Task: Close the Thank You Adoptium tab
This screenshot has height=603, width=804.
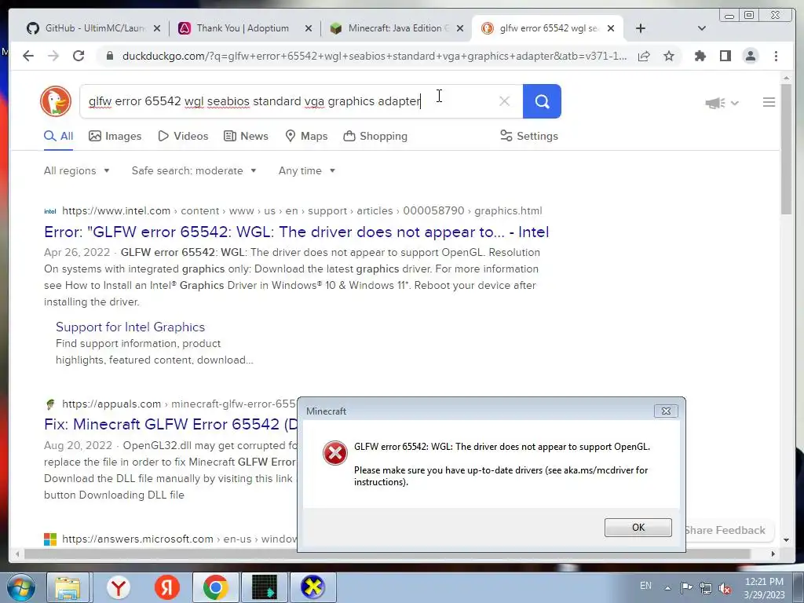Action: [308, 29]
